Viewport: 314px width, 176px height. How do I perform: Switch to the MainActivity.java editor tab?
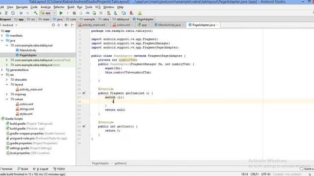point(169,25)
